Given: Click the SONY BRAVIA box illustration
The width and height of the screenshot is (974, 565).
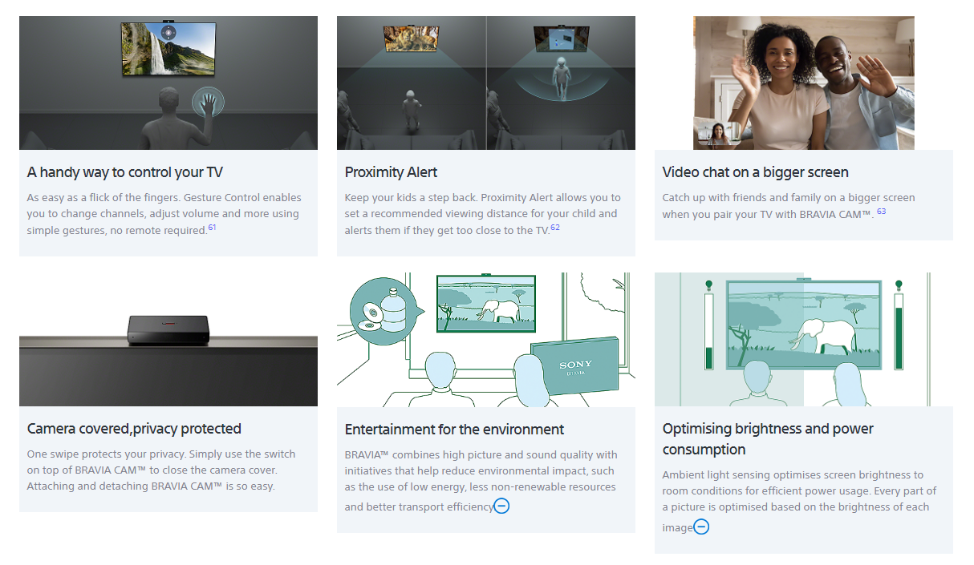Looking at the screenshot, I should [575, 368].
